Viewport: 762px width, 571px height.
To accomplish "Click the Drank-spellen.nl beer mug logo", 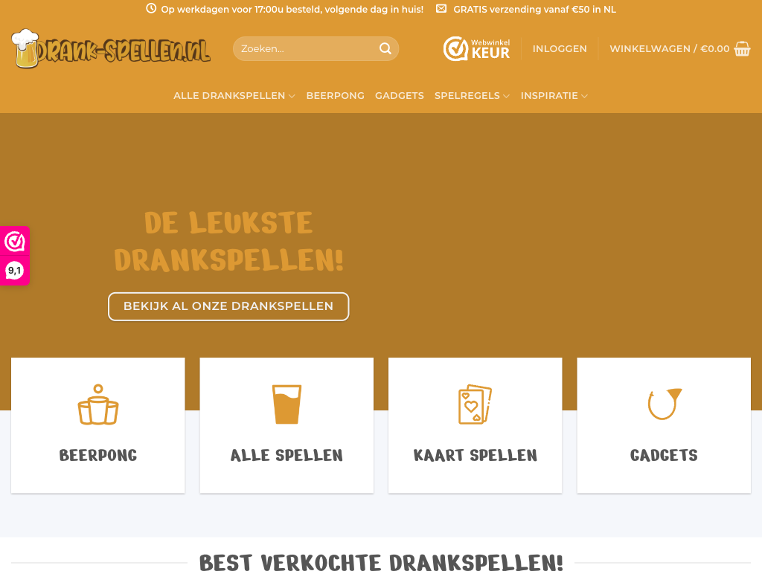I will tap(111, 48).
